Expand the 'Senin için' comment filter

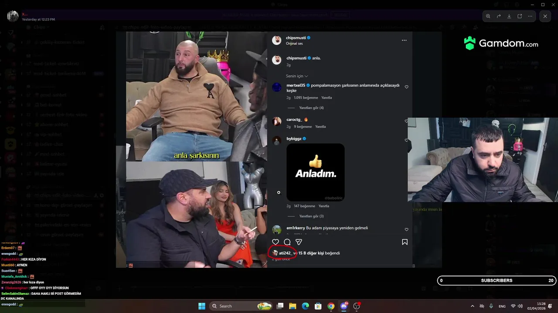[297, 76]
